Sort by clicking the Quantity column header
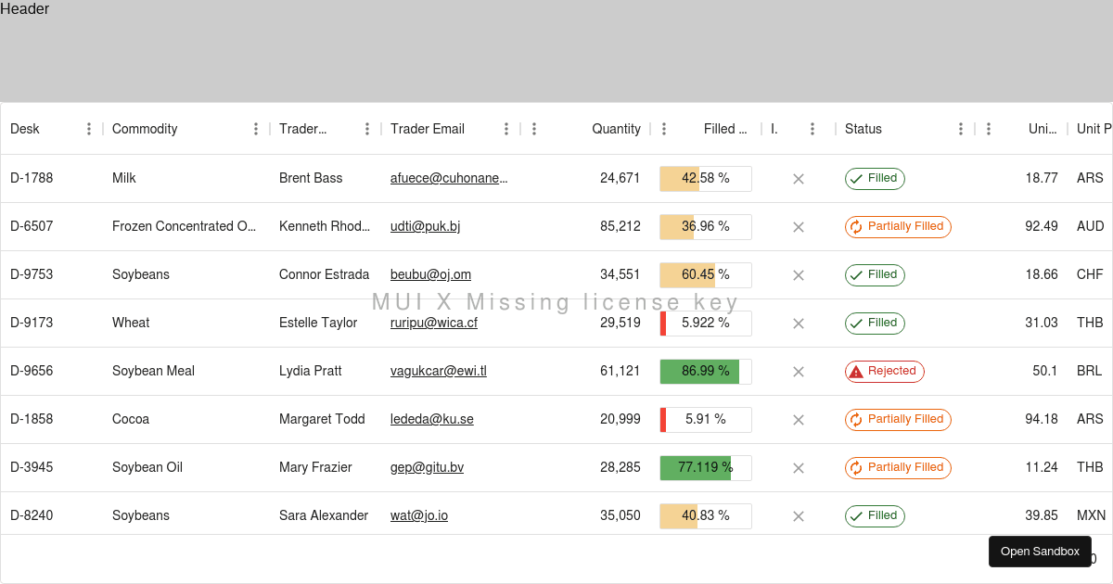Screen dimensions: 1113x584 point(616,129)
